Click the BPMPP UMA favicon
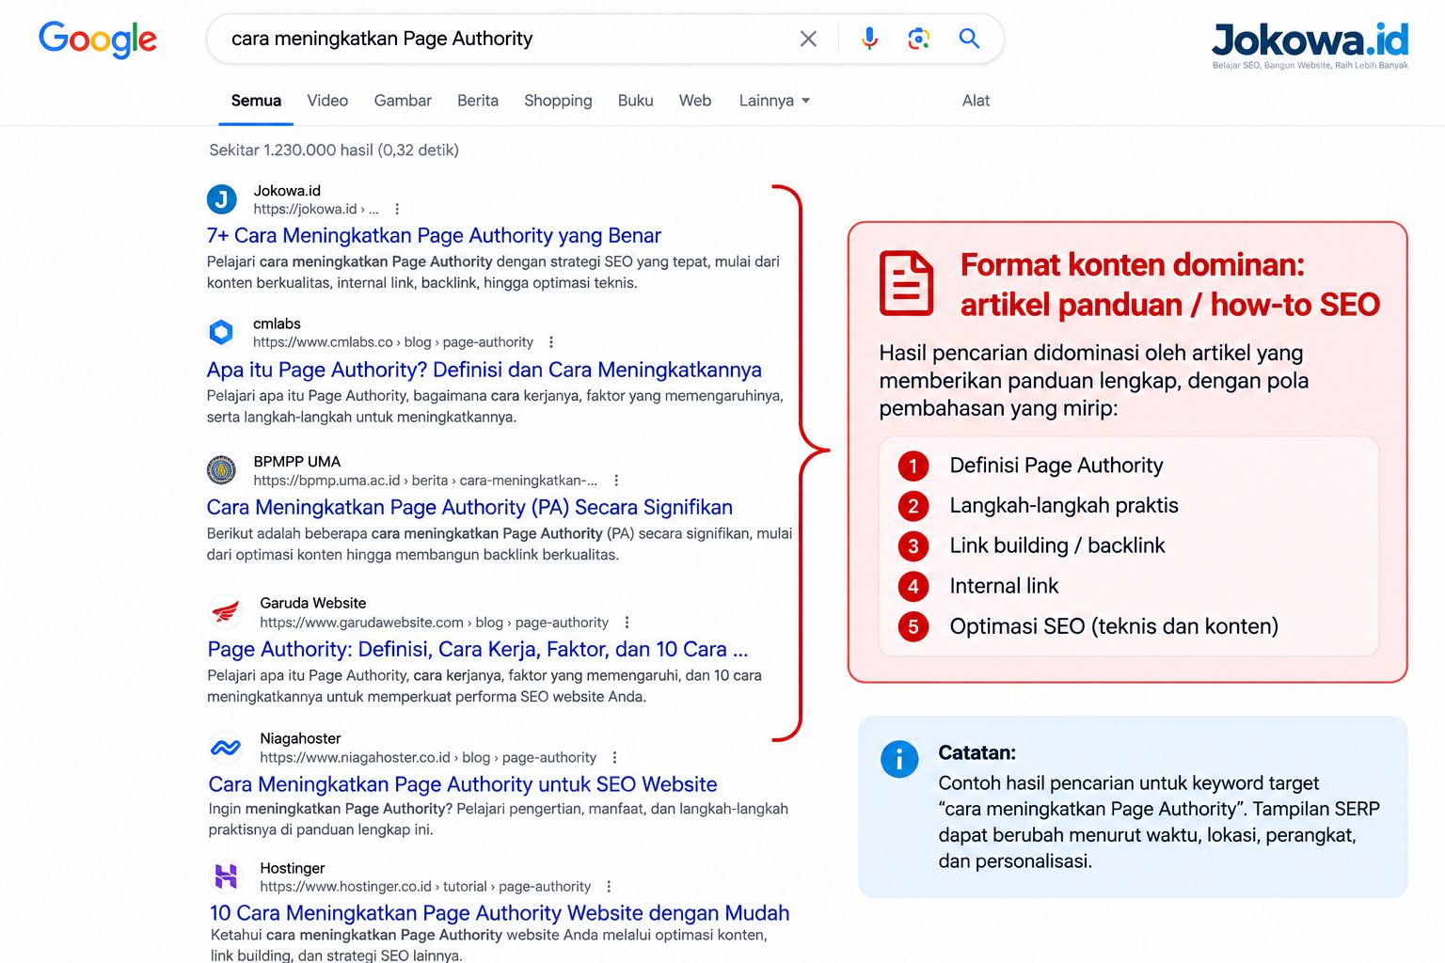 point(222,469)
